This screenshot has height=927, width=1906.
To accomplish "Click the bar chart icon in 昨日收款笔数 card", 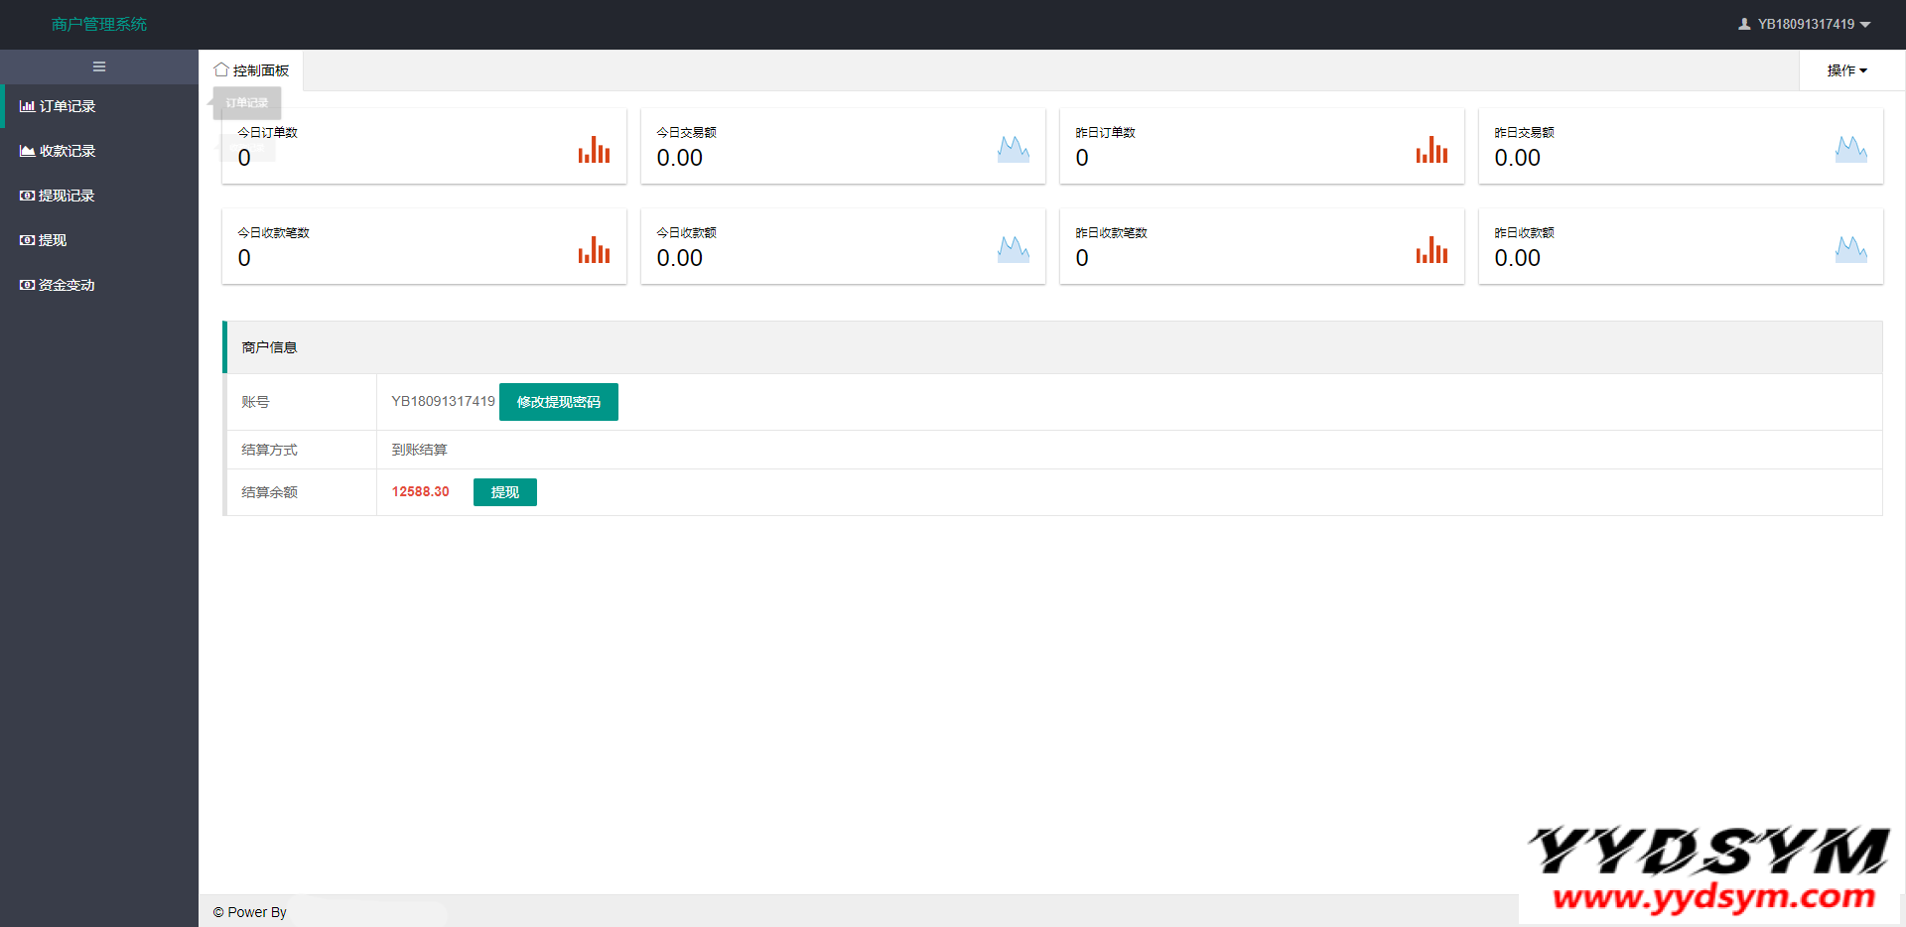I will (x=1431, y=250).
